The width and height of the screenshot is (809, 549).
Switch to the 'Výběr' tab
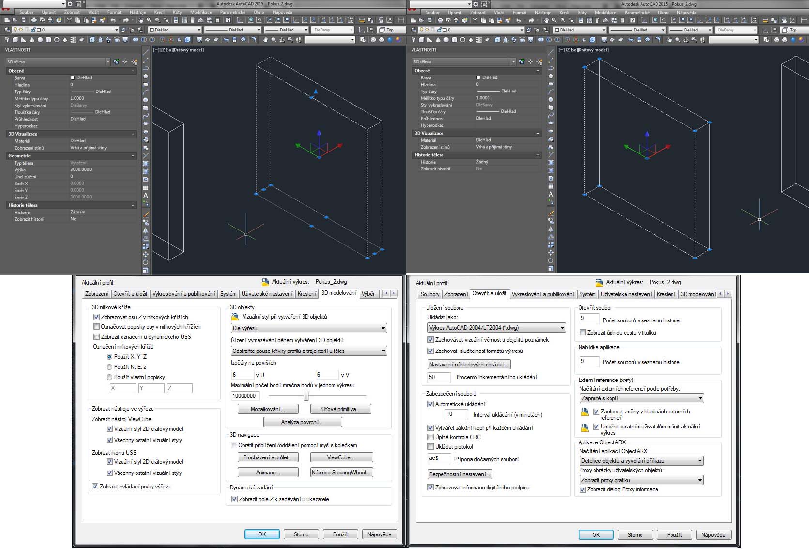pyautogui.click(x=368, y=294)
